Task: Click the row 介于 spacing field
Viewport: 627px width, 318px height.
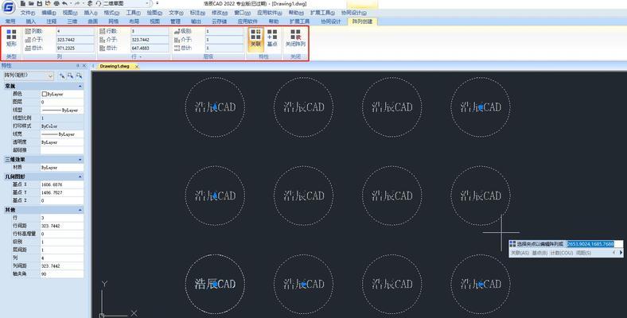Action: point(150,40)
